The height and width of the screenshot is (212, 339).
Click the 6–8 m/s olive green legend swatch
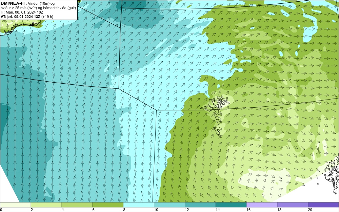pos(108,205)
